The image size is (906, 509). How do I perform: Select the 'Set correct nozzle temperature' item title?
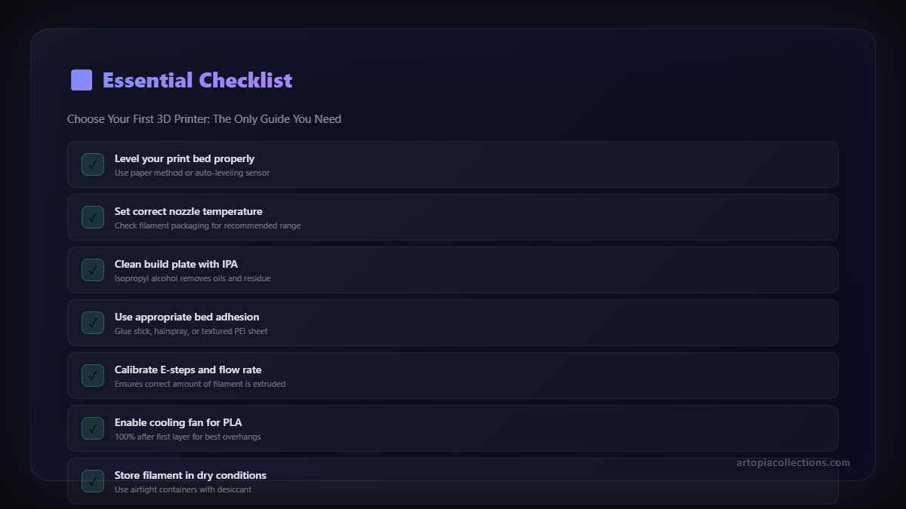188,212
